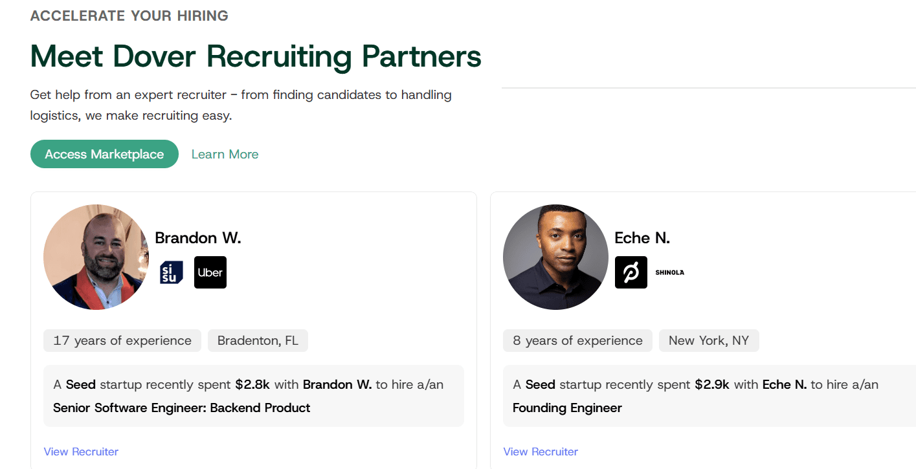The image size is (916, 469).
Task: Select the Eche N. name heading
Action: [642, 238]
